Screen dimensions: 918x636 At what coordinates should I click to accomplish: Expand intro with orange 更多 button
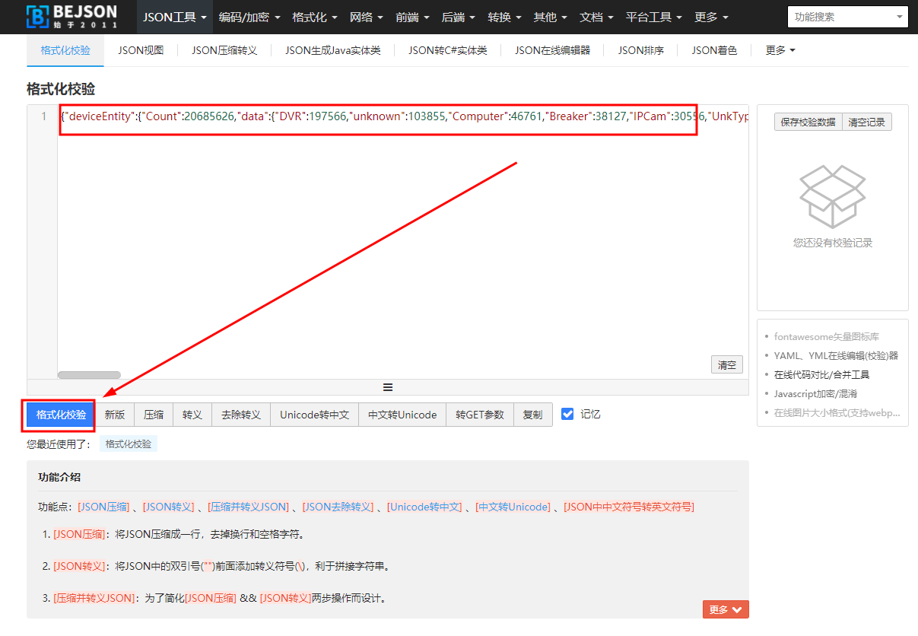tap(726, 609)
